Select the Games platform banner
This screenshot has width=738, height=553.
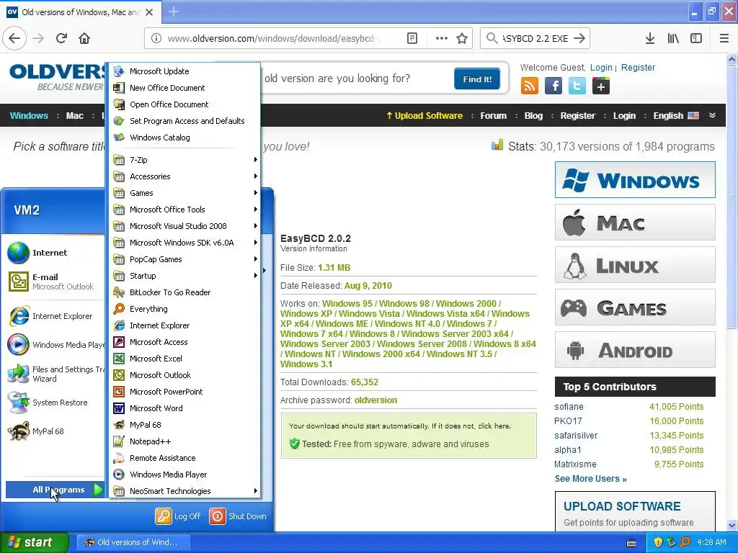tap(635, 307)
